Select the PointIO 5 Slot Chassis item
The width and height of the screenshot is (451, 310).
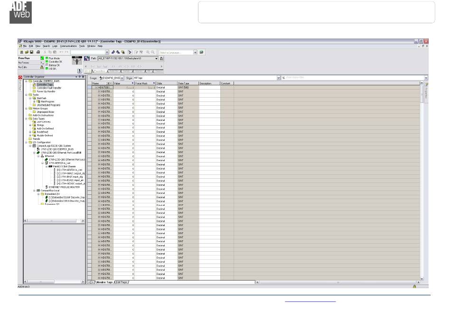[x=64, y=166]
